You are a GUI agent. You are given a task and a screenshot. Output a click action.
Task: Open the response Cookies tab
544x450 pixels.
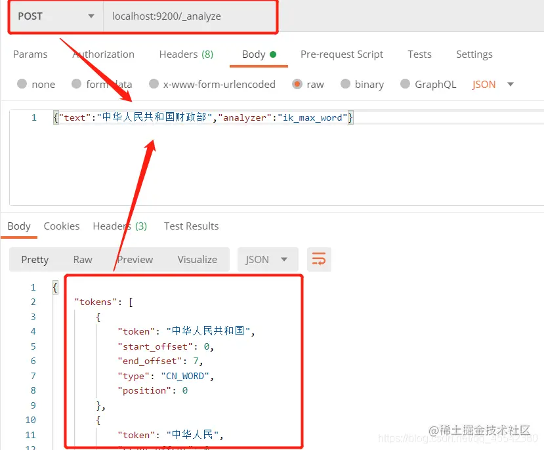62,226
